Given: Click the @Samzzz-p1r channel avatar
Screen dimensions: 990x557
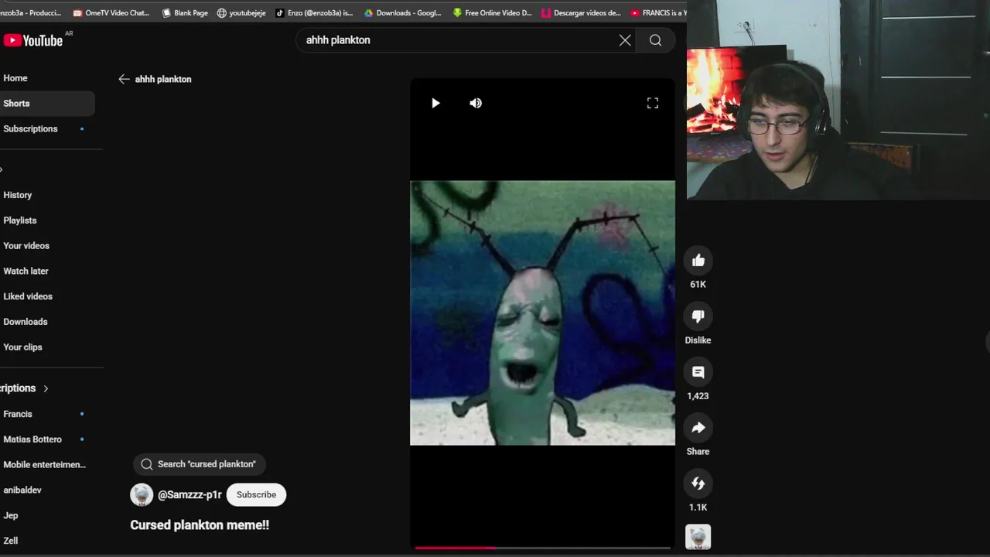Looking at the screenshot, I should (142, 495).
